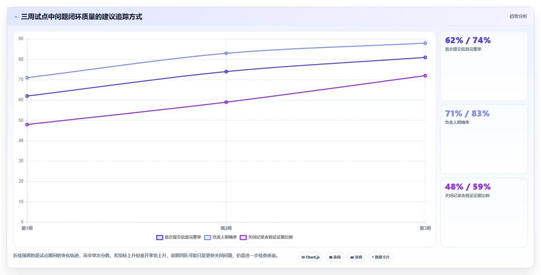Click the 第2周 x-axis label
541x275 pixels.
click(x=226, y=228)
